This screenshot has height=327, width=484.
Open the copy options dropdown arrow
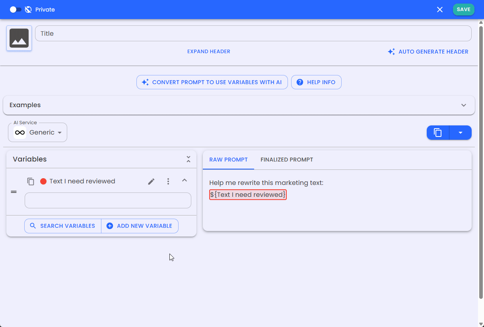[461, 133]
